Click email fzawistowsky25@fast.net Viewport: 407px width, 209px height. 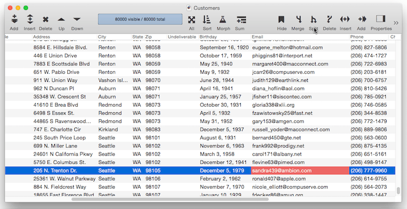(282, 113)
